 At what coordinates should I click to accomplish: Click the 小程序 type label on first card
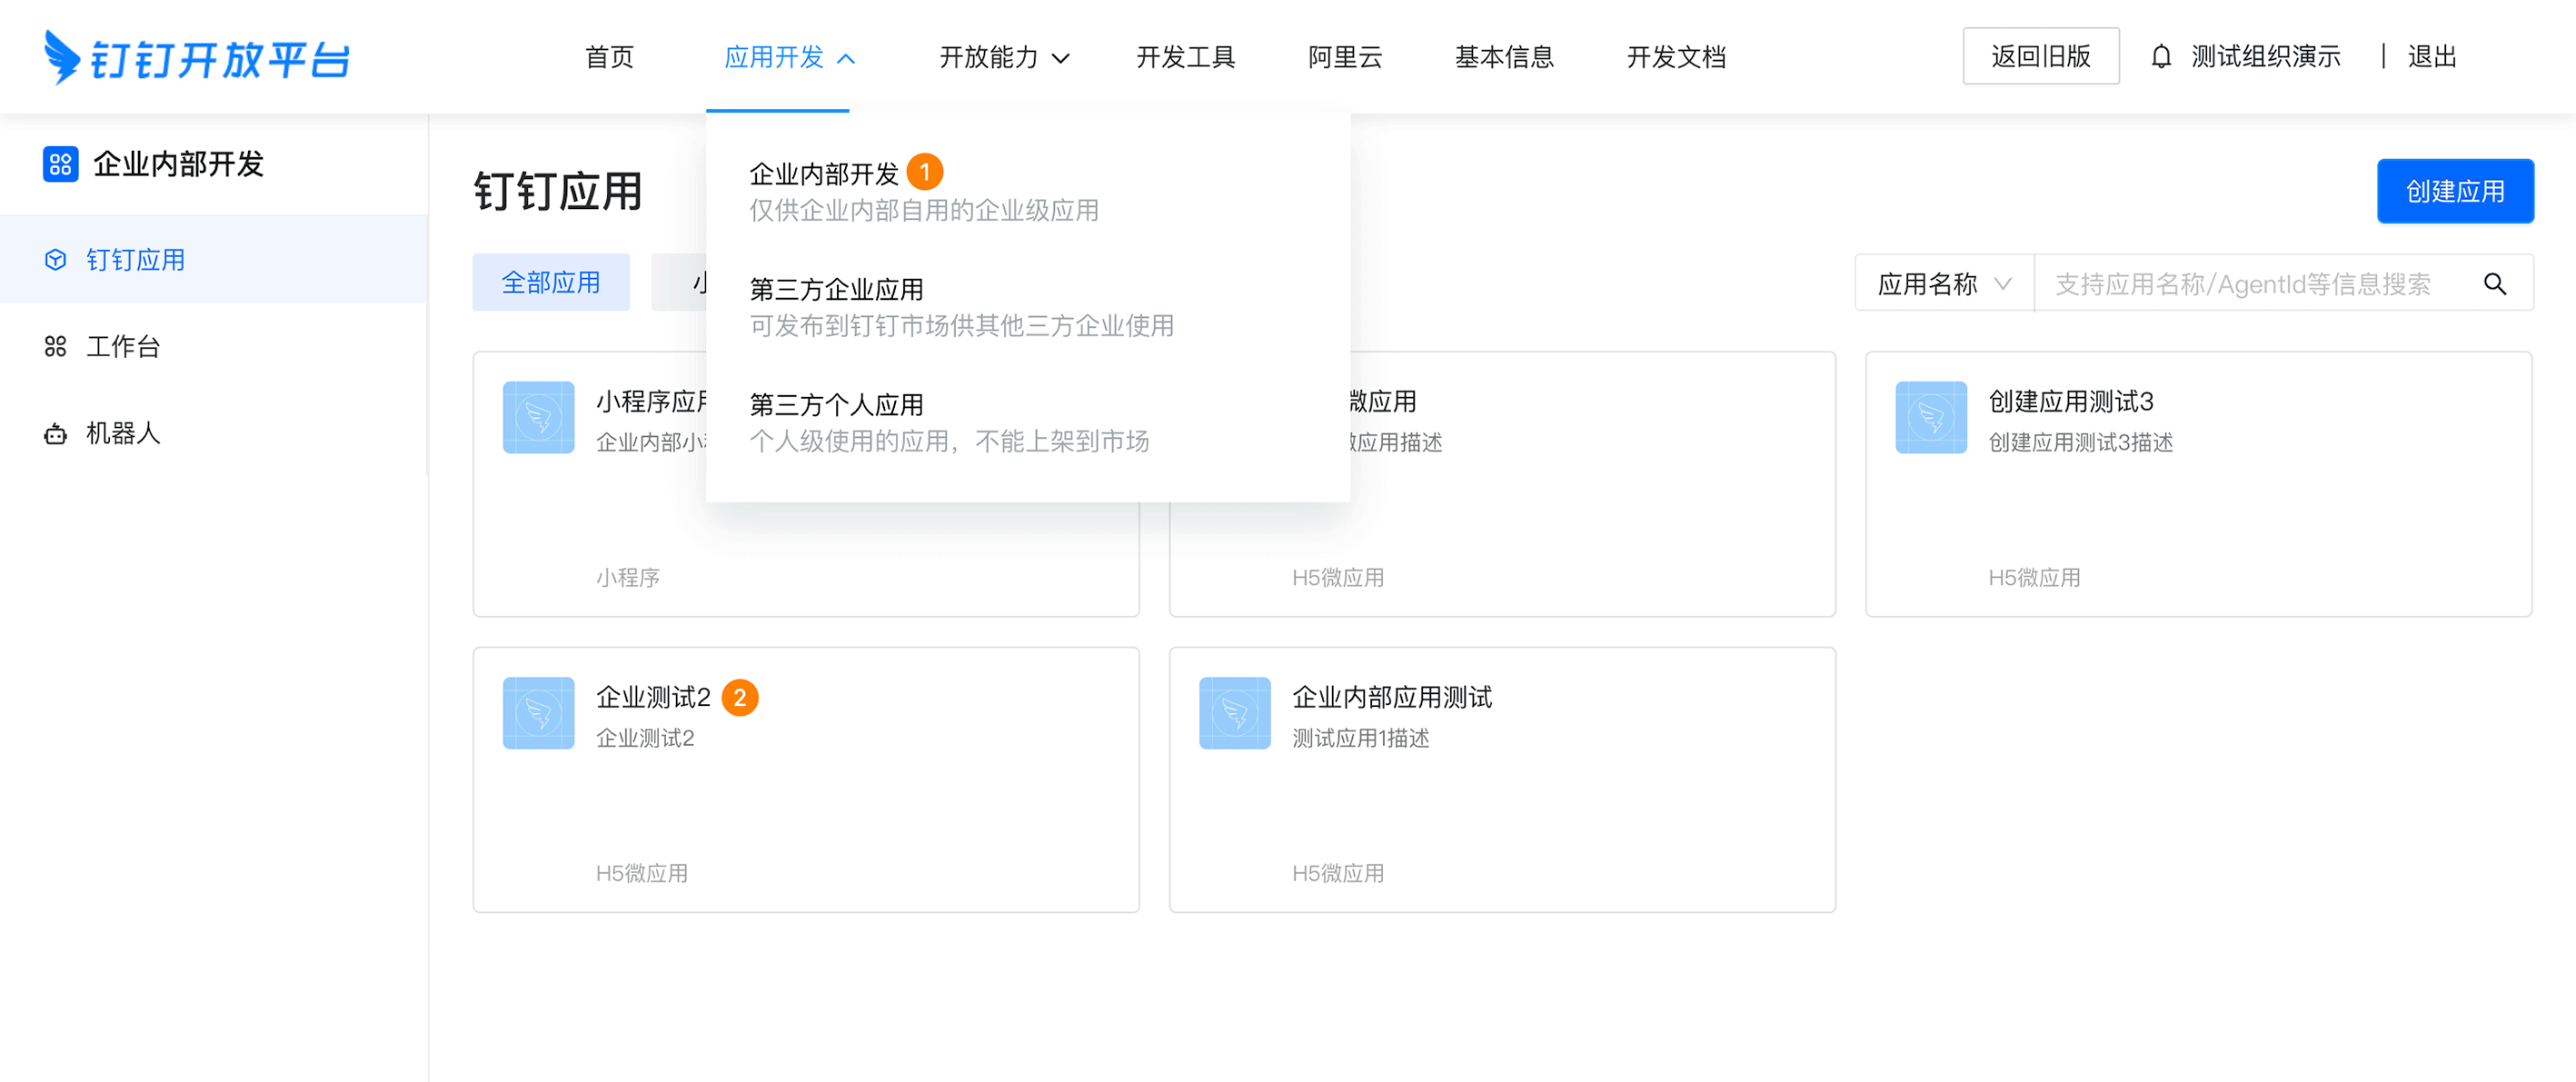point(627,577)
